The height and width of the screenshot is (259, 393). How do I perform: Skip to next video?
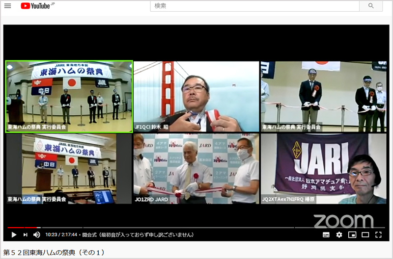[26, 235]
